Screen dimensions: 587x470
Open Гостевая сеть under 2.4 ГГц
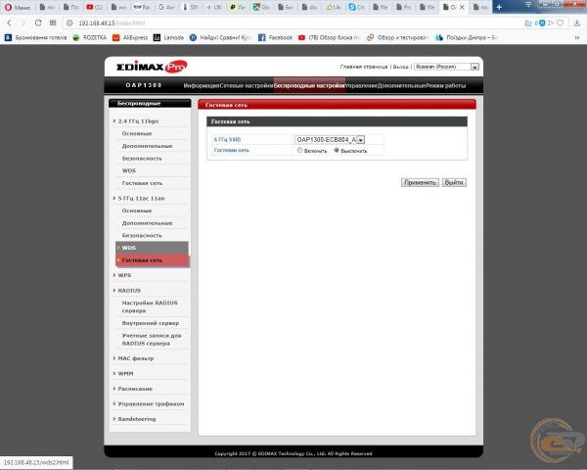pos(142,183)
